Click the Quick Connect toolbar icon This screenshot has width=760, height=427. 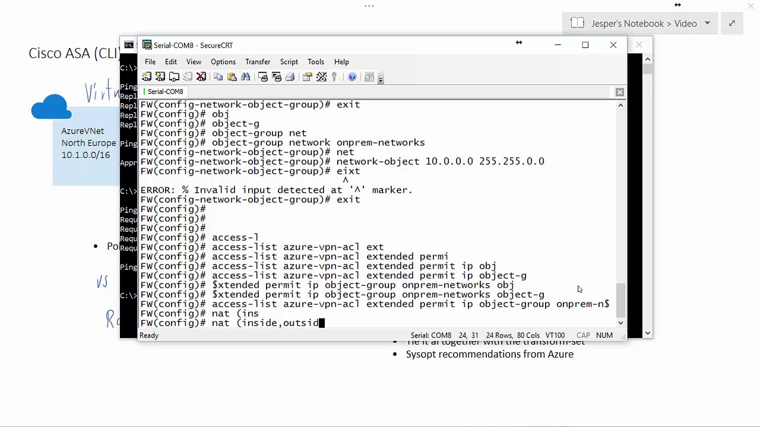160,77
